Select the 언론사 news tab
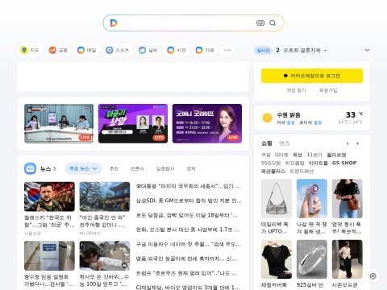The height and width of the screenshot is (290, 387). tap(137, 168)
